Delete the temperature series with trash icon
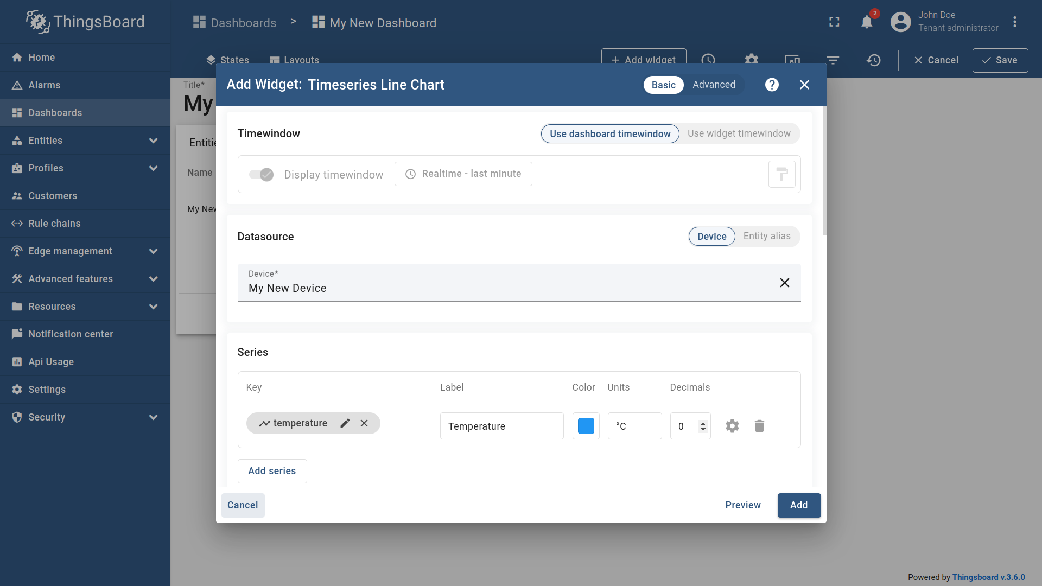Viewport: 1042px width, 586px height. (x=759, y=426)
